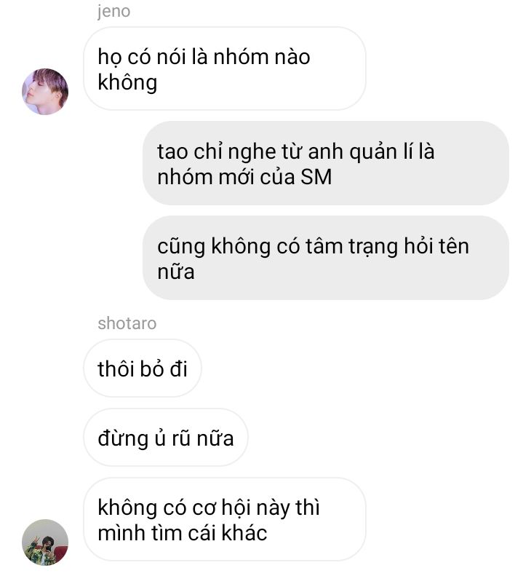The height and width of the screenshot is (576, 523).
Task: Click the word 'SM' in the sent message
Action: pos(316,177)
